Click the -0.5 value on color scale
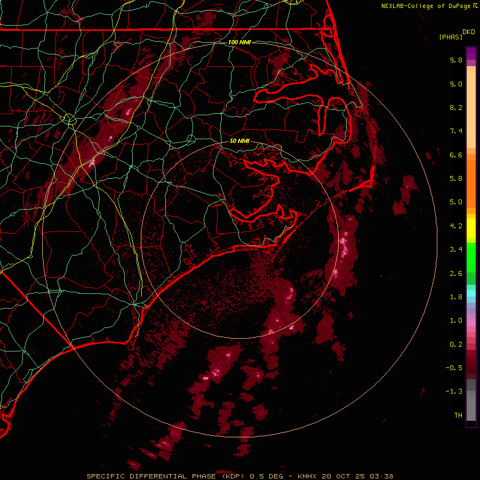Screen dimensions: 480x480 point(454,368)
